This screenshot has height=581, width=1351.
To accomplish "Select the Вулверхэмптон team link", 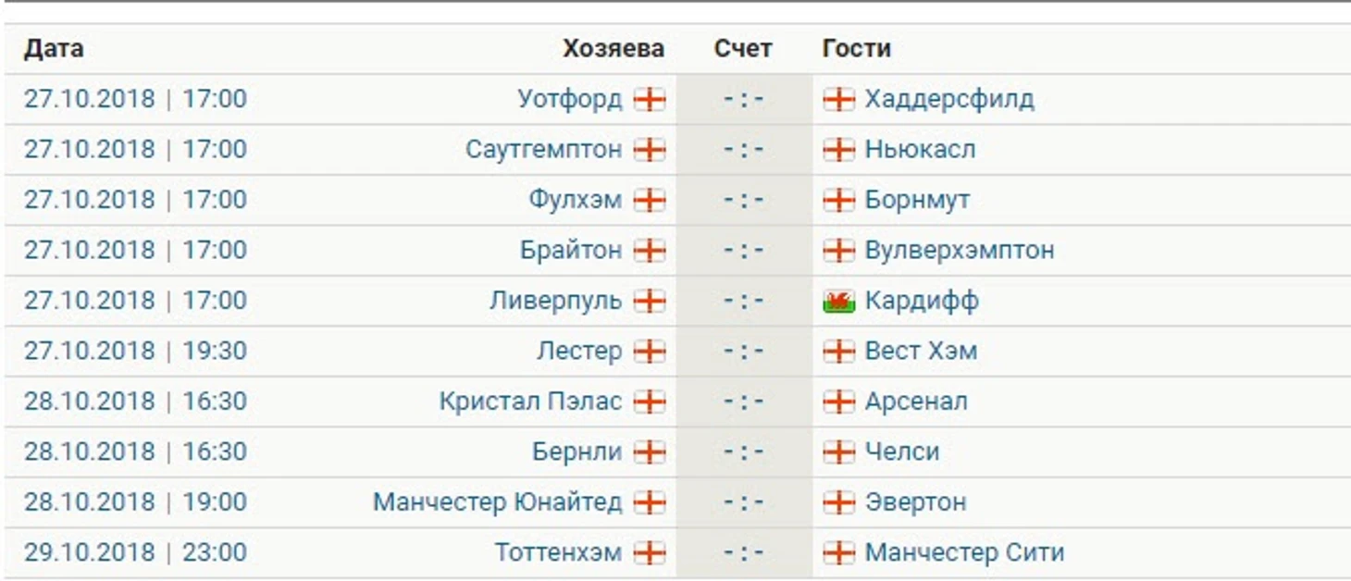I will point(960,251).
